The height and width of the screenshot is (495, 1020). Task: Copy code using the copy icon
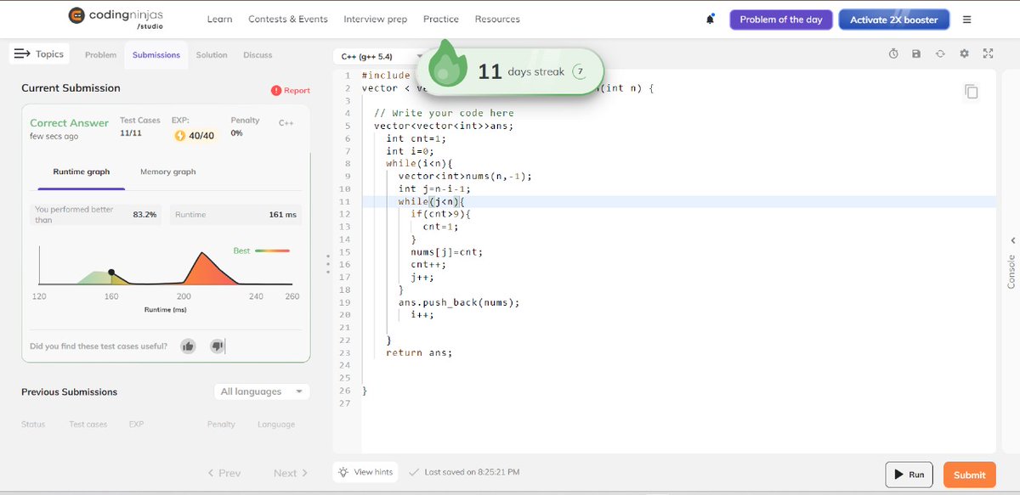click(972, 92)
